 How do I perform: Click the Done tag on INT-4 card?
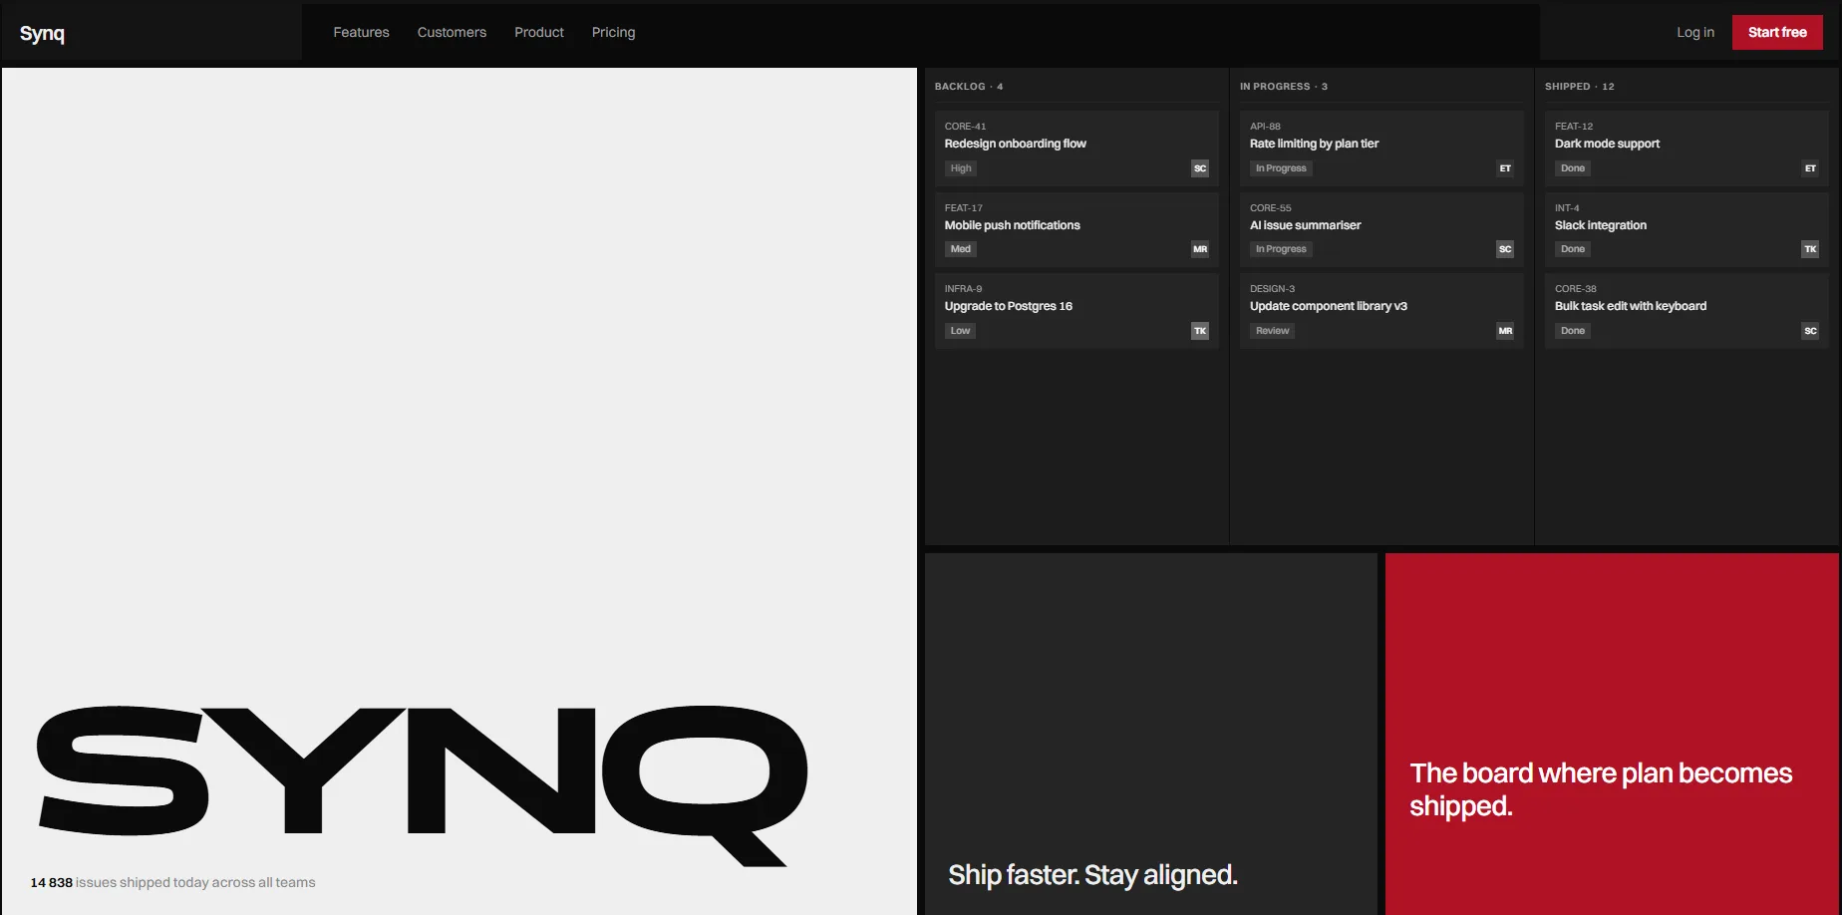tap(1573, 249)
